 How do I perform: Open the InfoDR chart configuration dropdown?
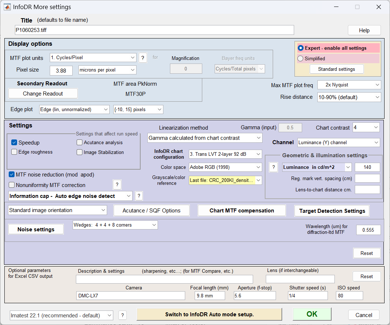(x=226, y=154)
